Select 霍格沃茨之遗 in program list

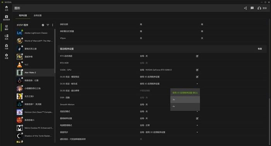pyautogui.click(x=35, y=49)
